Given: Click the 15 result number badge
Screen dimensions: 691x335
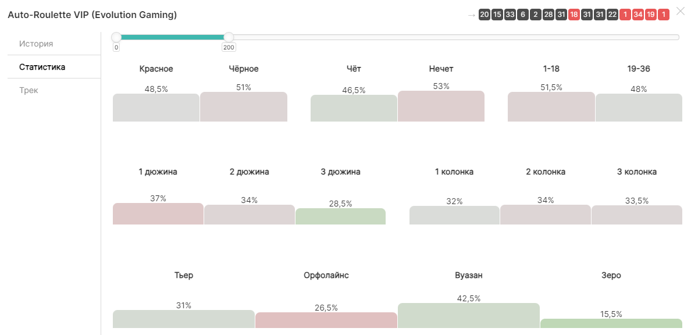Looking at the screenshot, I should click(x=497, y=15).
